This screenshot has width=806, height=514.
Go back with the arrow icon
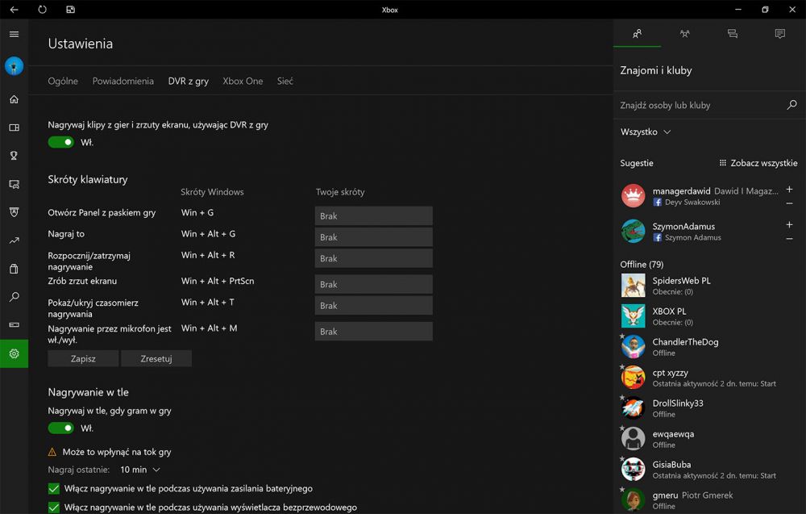coord(14,9)
